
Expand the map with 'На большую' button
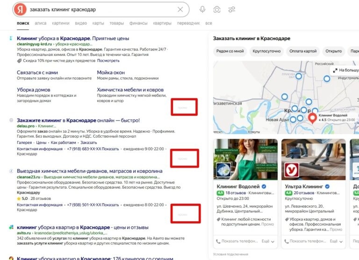coord(345,70)
